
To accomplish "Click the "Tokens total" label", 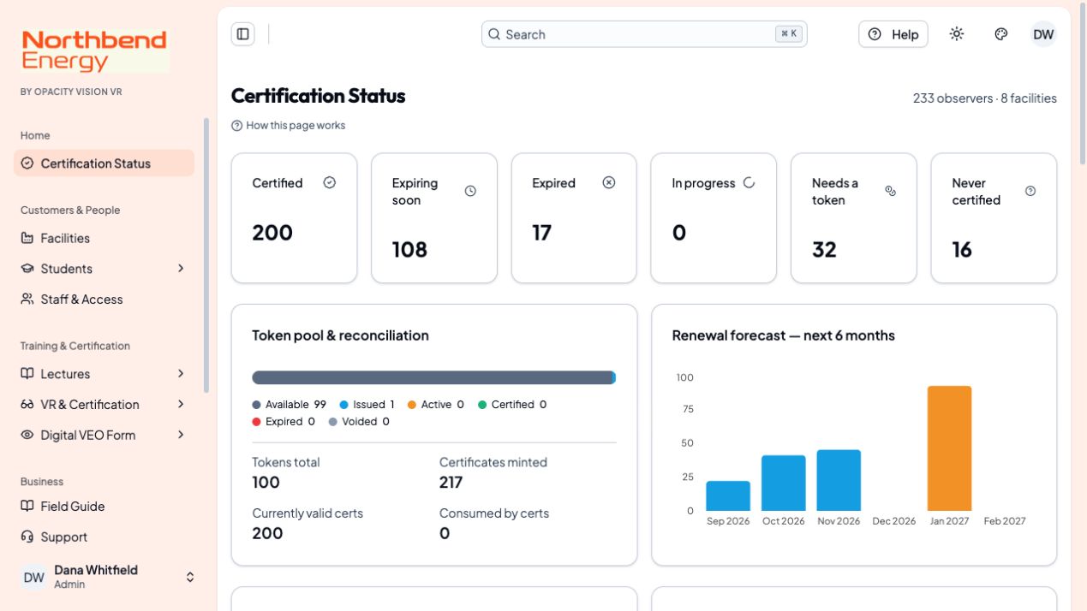I will [286, 462].
